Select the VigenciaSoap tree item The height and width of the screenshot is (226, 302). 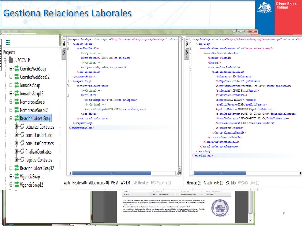click(x=30, y=176)
